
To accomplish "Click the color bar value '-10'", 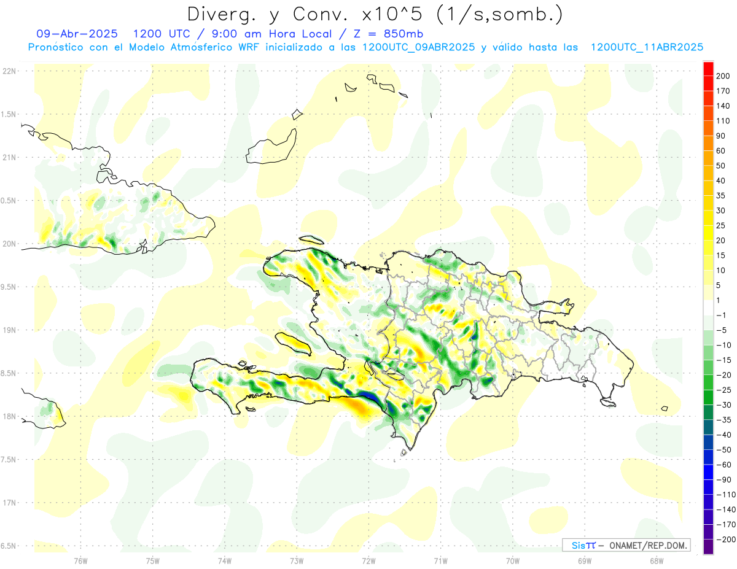I will point(723,346).
